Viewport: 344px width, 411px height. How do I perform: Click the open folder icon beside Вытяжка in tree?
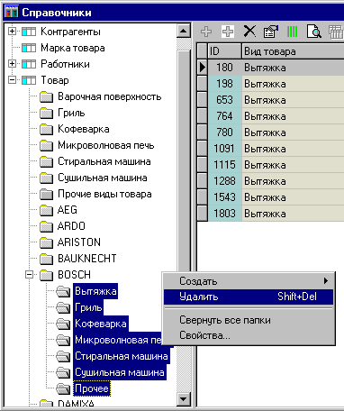pos(63,291)
